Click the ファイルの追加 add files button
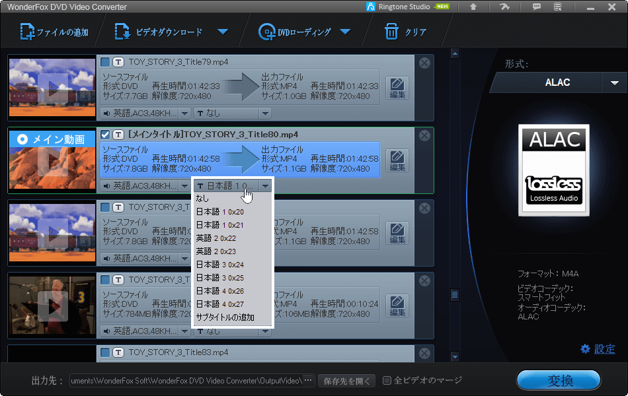Viewport: 628px width, 396px height. pyautogui.click(x=54, y=32)
